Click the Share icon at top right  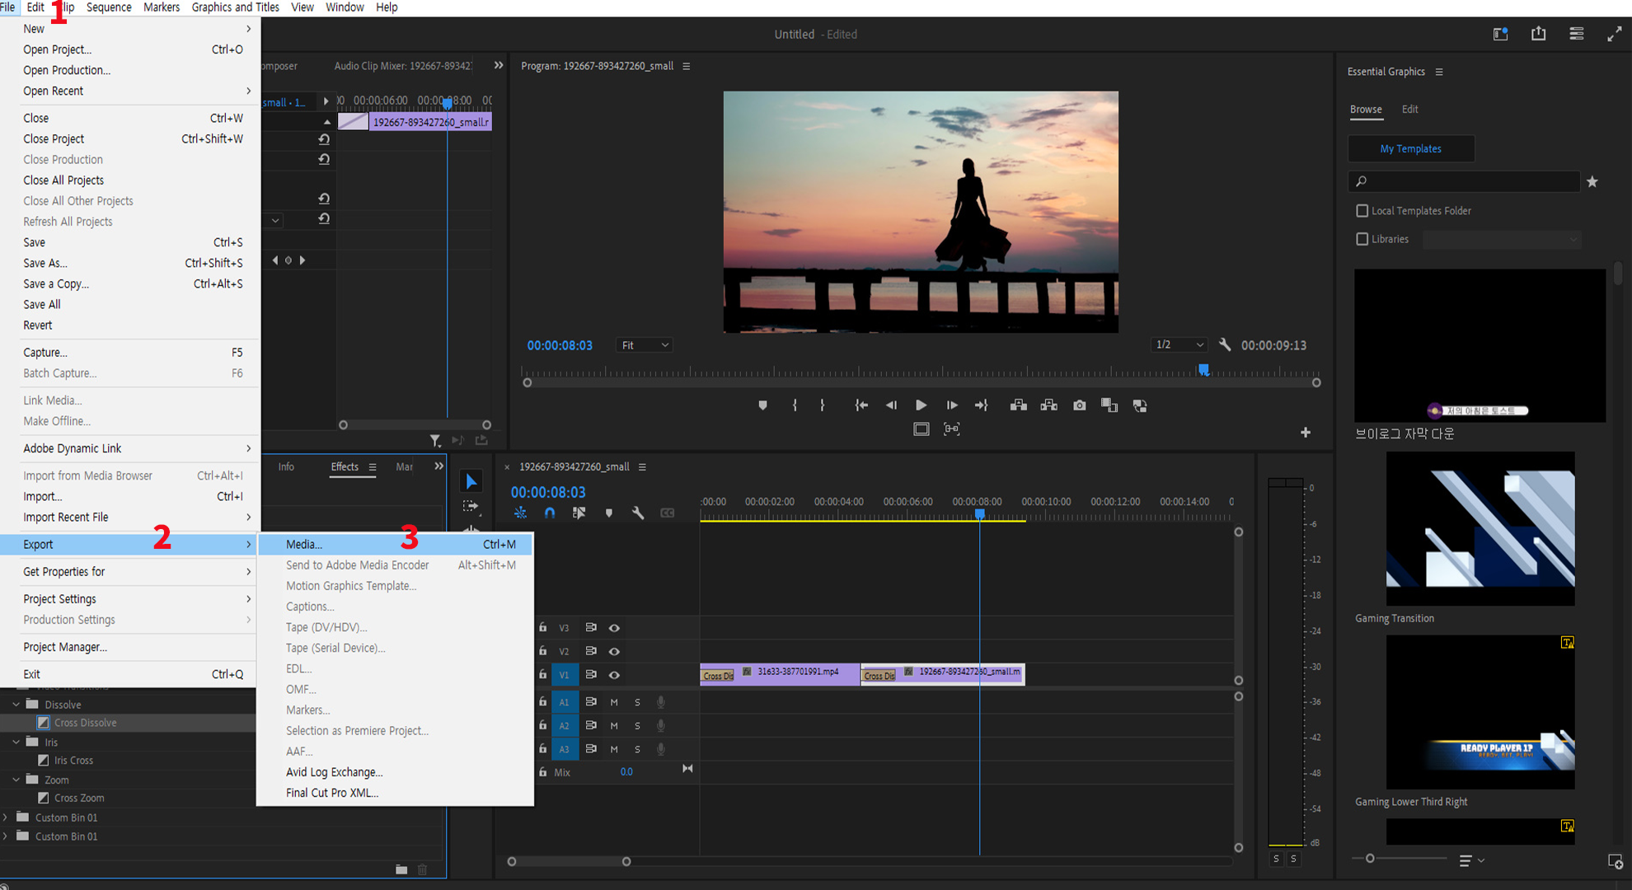pos(1538,34)
